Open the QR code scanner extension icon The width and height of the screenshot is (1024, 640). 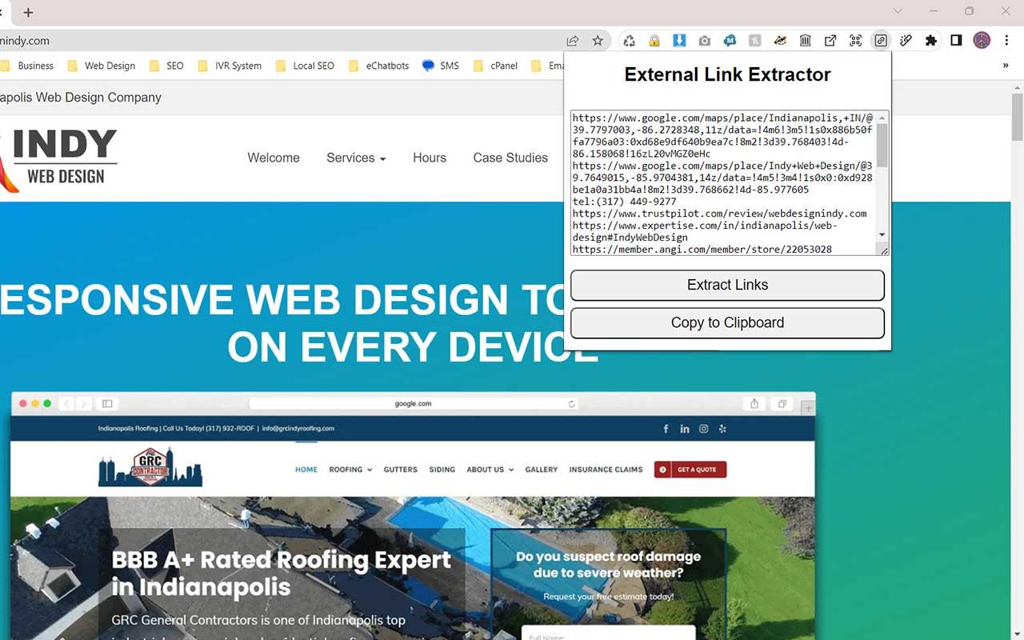tap(855, 40)
